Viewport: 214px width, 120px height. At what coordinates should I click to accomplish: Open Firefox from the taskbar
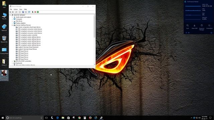pos(90,118)
